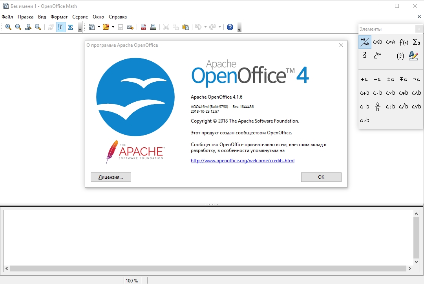The width and height of the screenshot is (424, 284).
Task: Click the Update/refresh formula icon
Action: click(51, 27)
